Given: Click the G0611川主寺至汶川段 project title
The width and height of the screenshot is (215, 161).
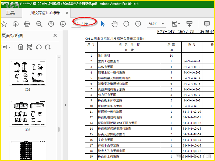Looking at the screenshot, I should [116, 39].
